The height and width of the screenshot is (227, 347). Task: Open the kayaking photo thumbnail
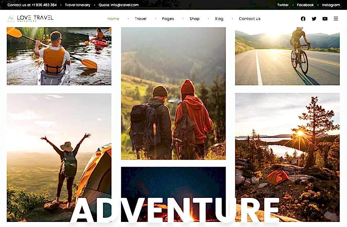tap(59, 56)
